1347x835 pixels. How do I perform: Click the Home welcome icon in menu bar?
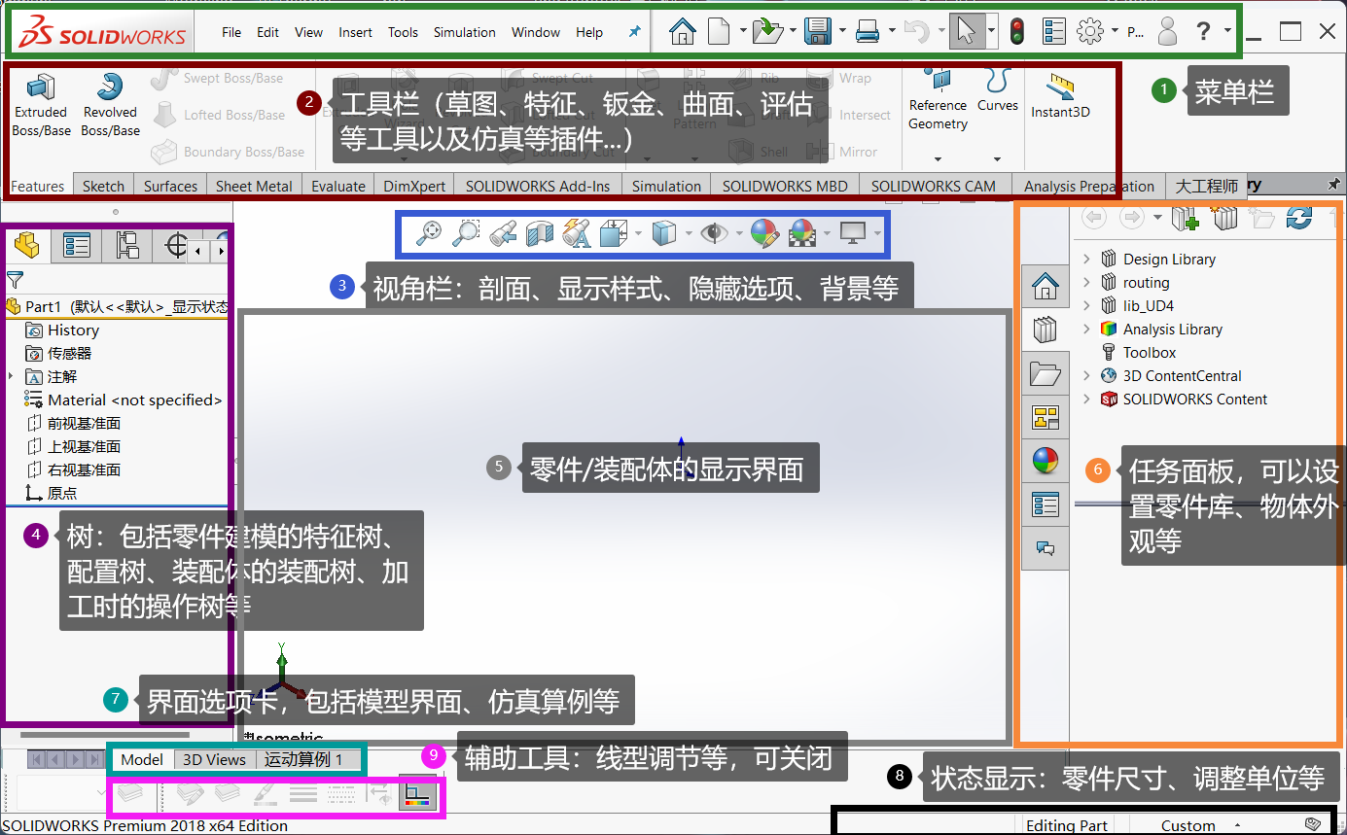point(683,32)
